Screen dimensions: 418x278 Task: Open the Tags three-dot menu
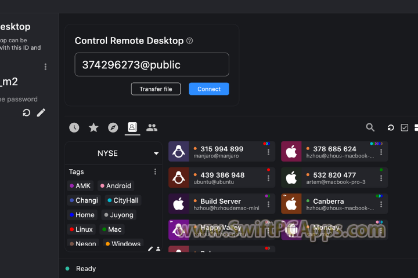[155, 172]
